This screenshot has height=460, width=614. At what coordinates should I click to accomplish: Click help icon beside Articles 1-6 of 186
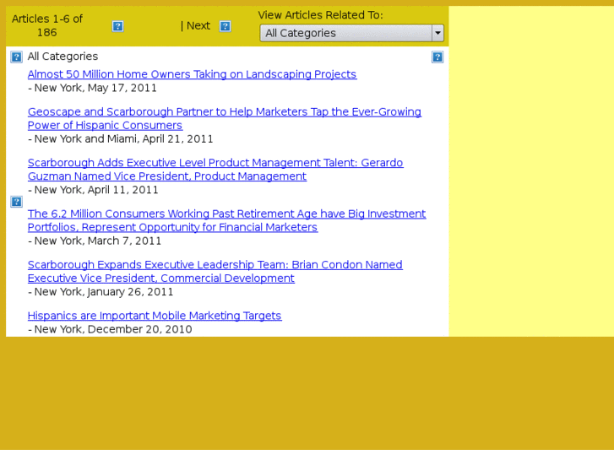(118, 26)
